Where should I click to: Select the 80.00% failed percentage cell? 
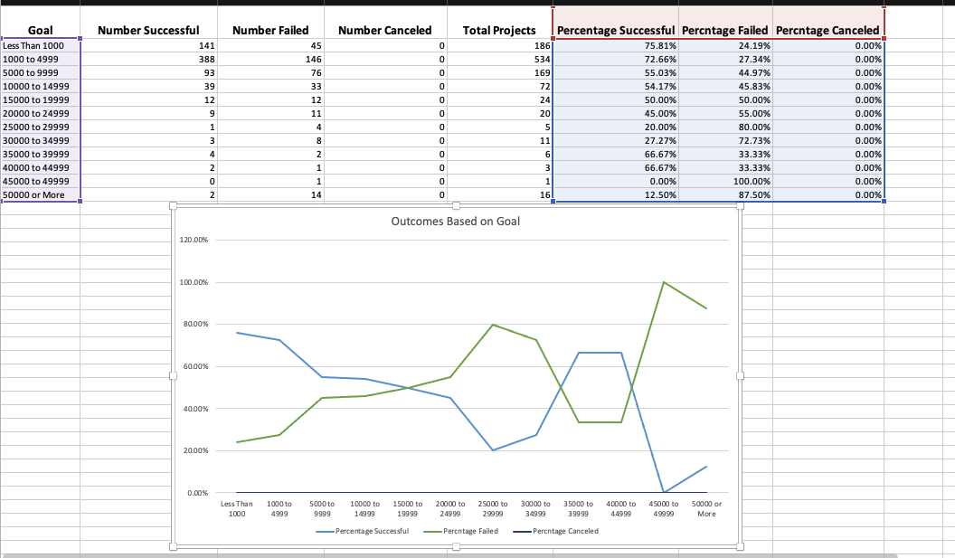(x=725, y=127)
